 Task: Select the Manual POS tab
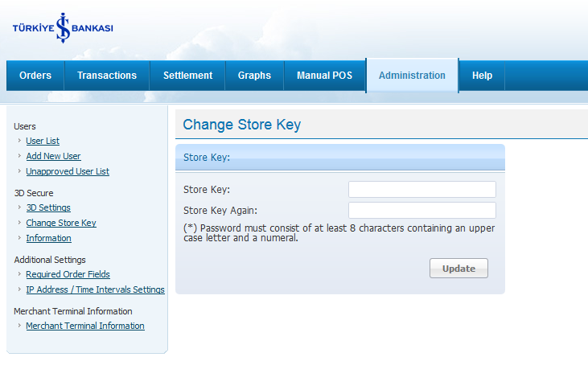[324, 76]
